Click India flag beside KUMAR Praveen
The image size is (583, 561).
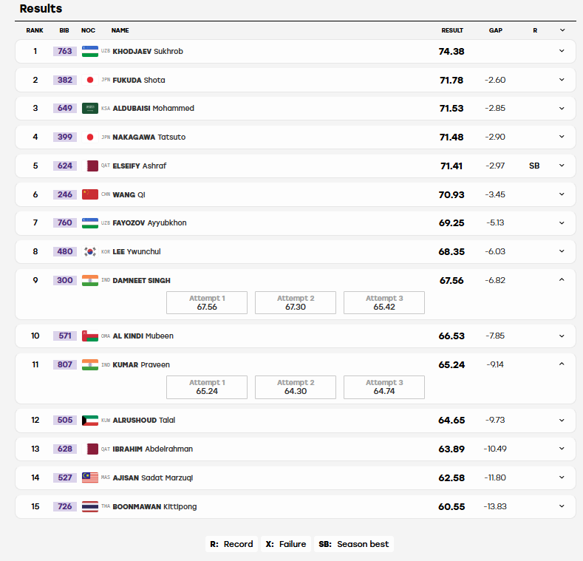90,364
